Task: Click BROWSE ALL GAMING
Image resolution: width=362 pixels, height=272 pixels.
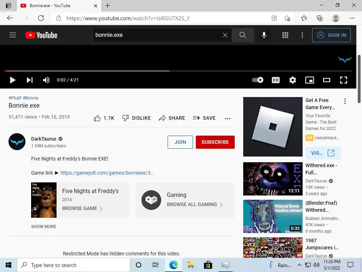Action: coord(195,204)
